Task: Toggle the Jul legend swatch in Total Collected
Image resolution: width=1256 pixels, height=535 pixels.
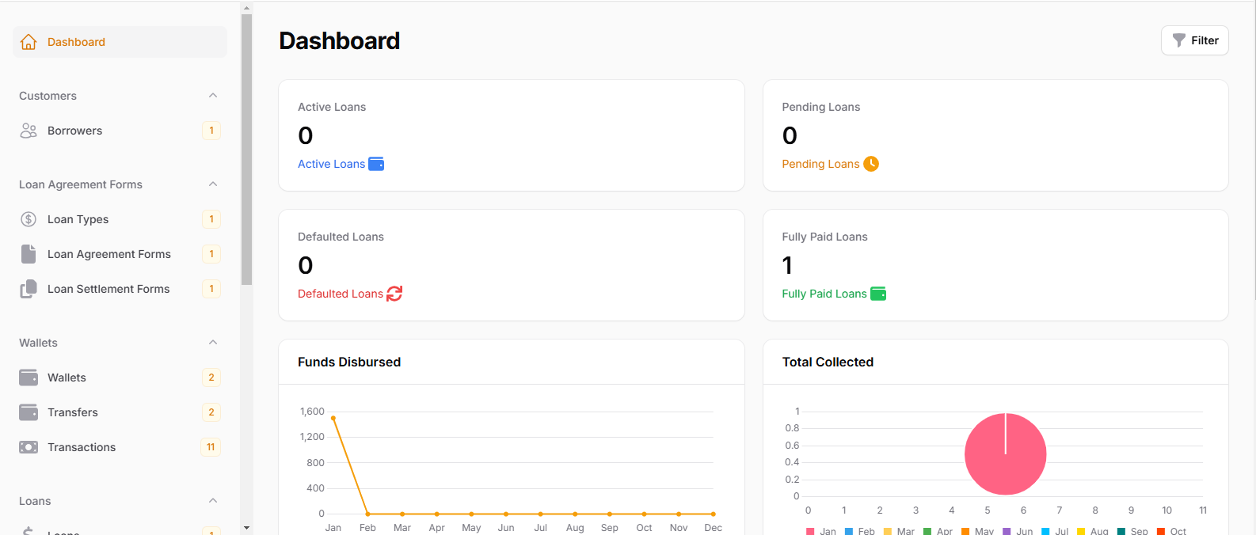Action: pos(1045,531)
